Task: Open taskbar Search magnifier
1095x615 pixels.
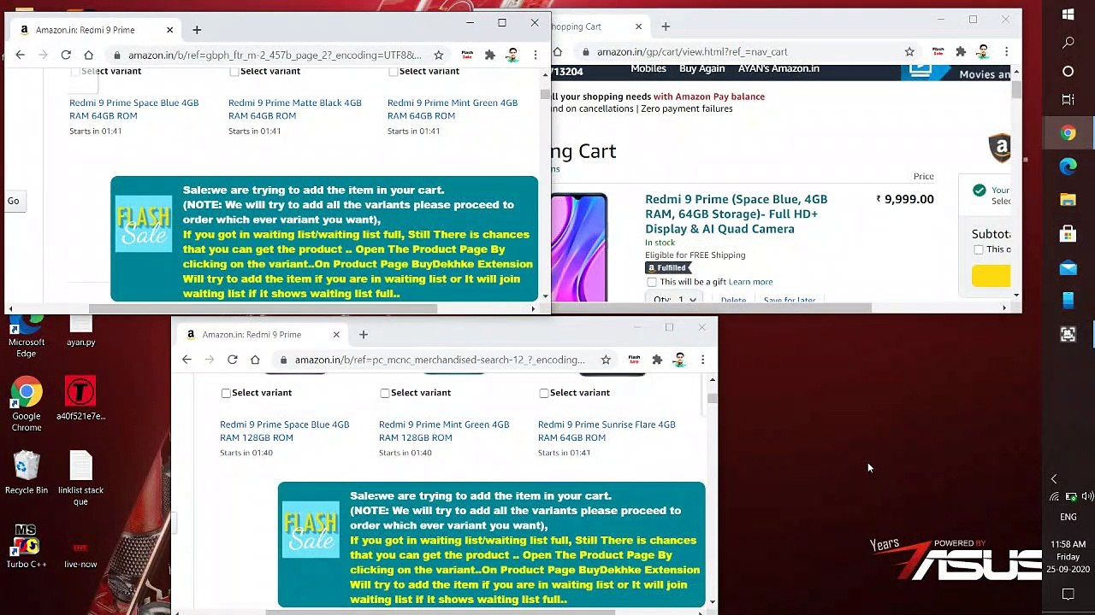Action: (x=1068, y=43)
